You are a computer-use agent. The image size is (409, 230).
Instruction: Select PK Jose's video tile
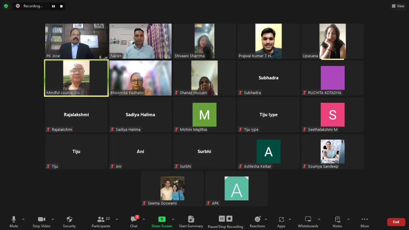coord(76,41)
